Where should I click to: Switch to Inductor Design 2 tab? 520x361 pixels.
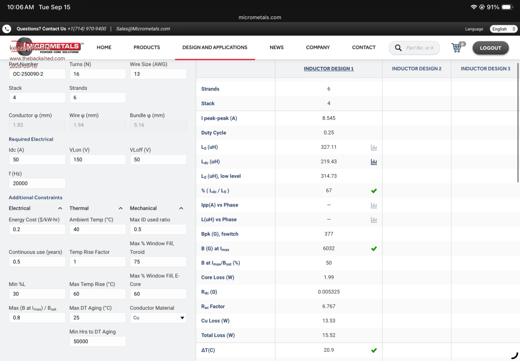416,69
